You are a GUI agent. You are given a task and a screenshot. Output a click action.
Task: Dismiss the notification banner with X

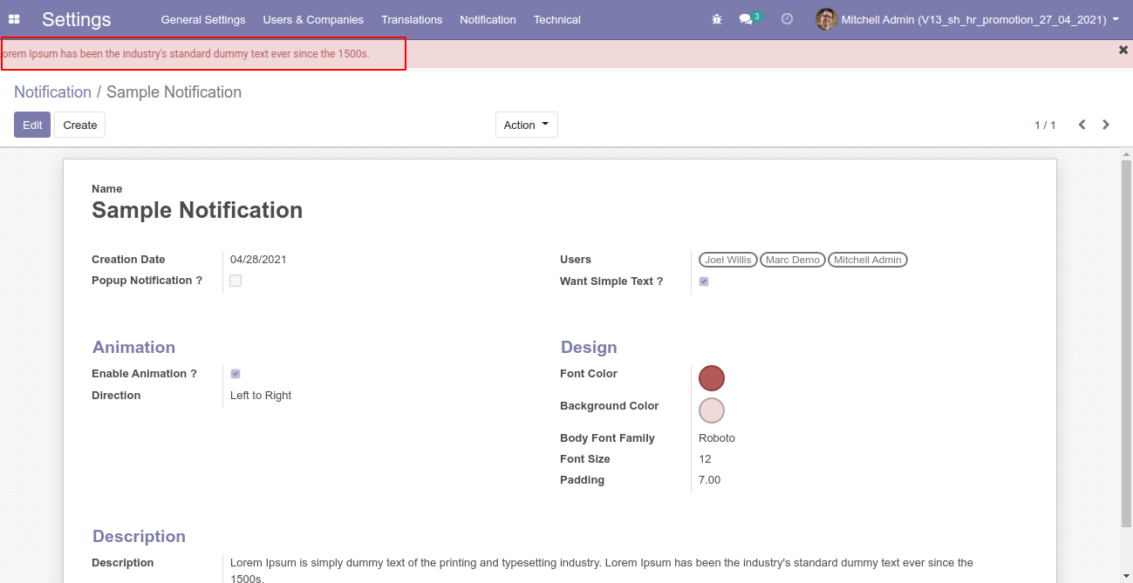[1123, 51]
